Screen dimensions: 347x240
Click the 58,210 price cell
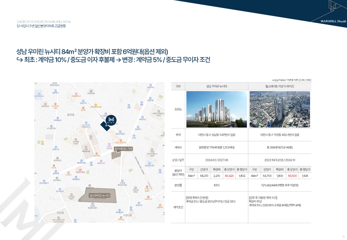204,176
